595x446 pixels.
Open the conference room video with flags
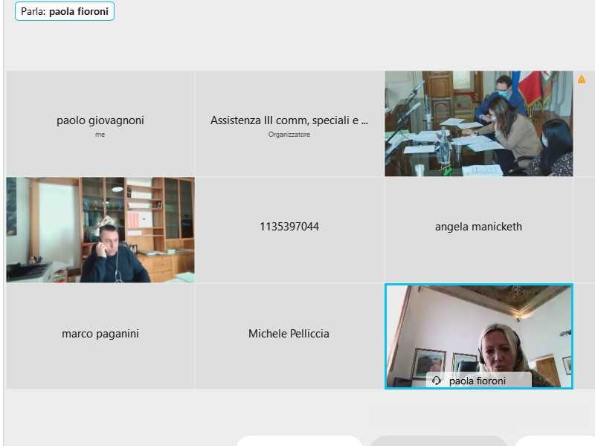(478, 123)
